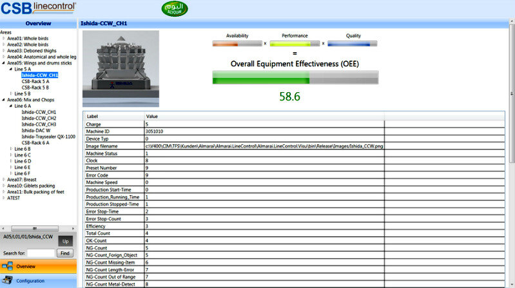This screenshot has width=515, height=288.
Task: Click the Find button
Action: tap(65, 253)
